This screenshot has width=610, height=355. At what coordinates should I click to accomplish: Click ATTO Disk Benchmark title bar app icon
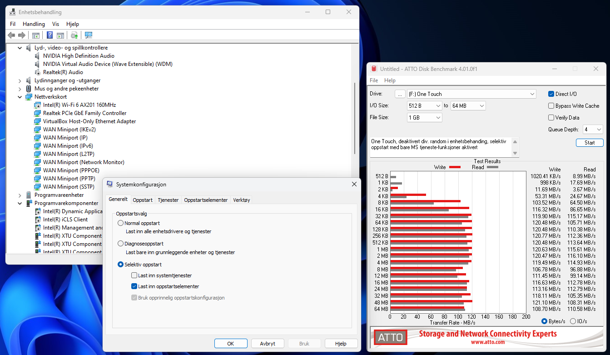[x=374, y=69]
